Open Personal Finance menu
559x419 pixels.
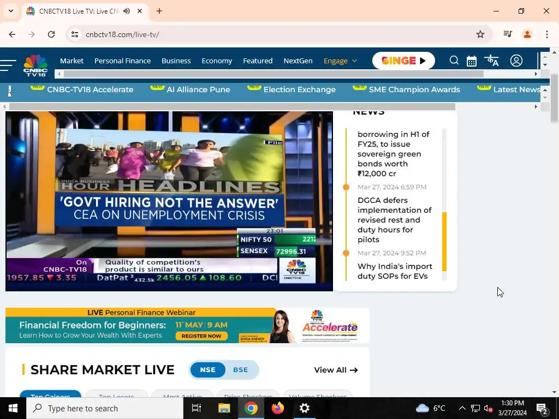click(123, 61)
